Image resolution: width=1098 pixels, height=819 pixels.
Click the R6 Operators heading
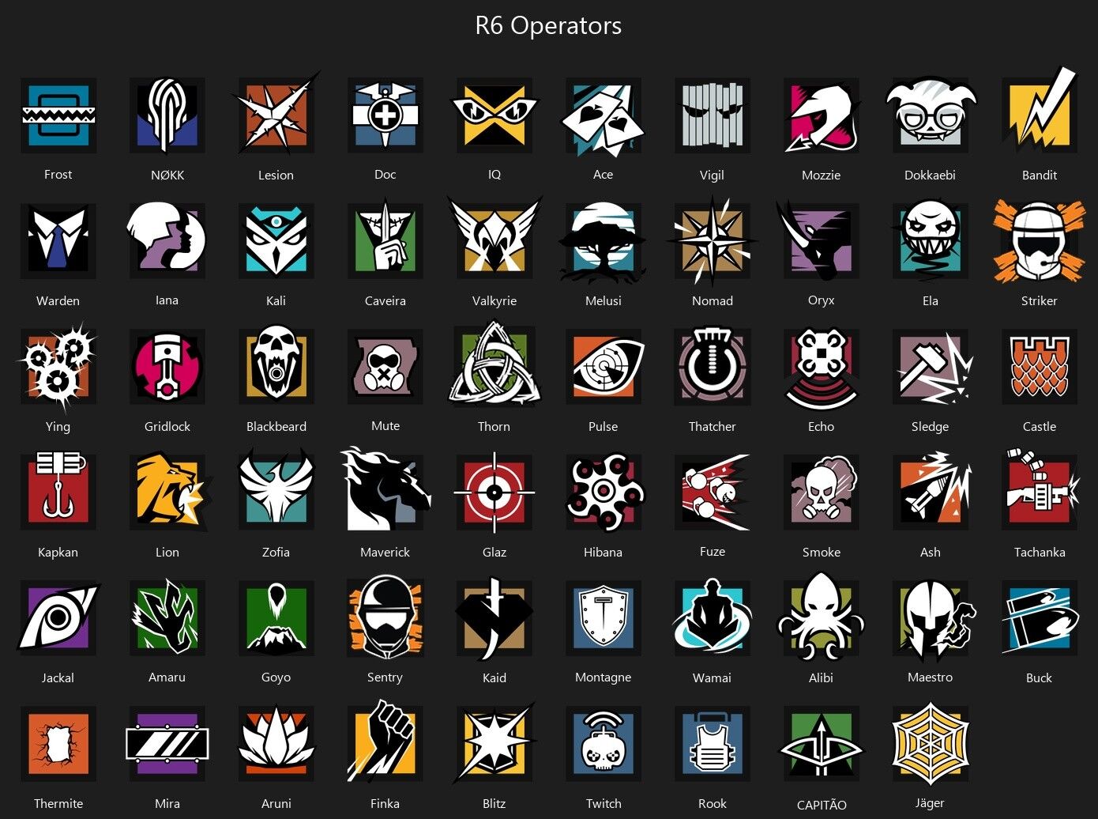[548, 25]
